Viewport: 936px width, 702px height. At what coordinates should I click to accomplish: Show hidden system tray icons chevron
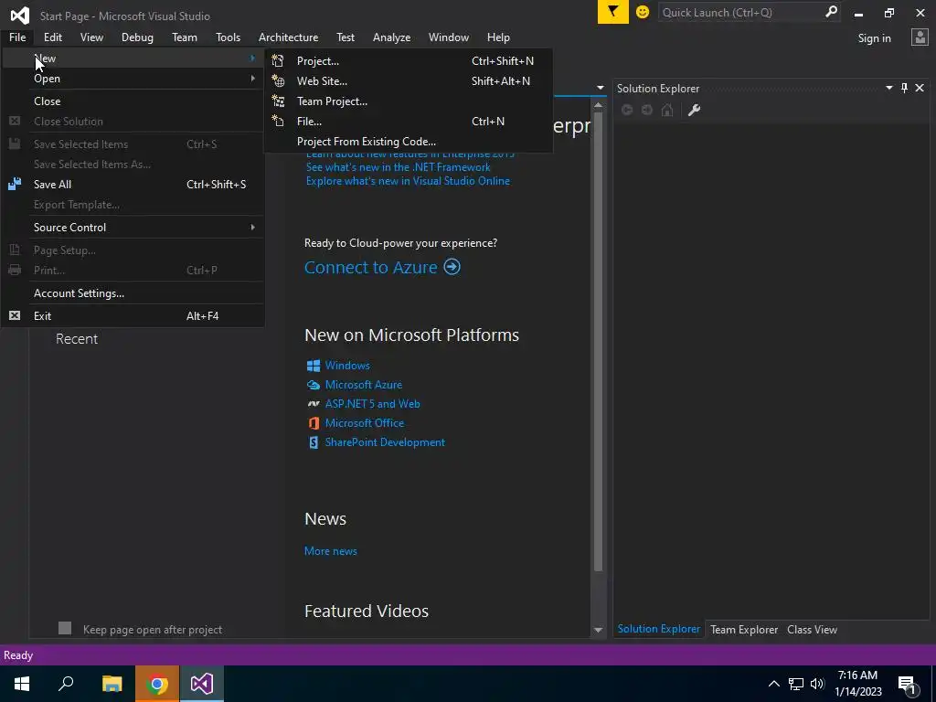[x=773, y=684]
